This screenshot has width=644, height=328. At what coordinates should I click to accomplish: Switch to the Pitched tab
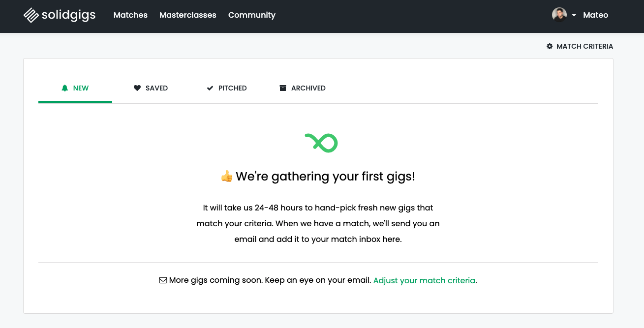[x=232, y=88]
